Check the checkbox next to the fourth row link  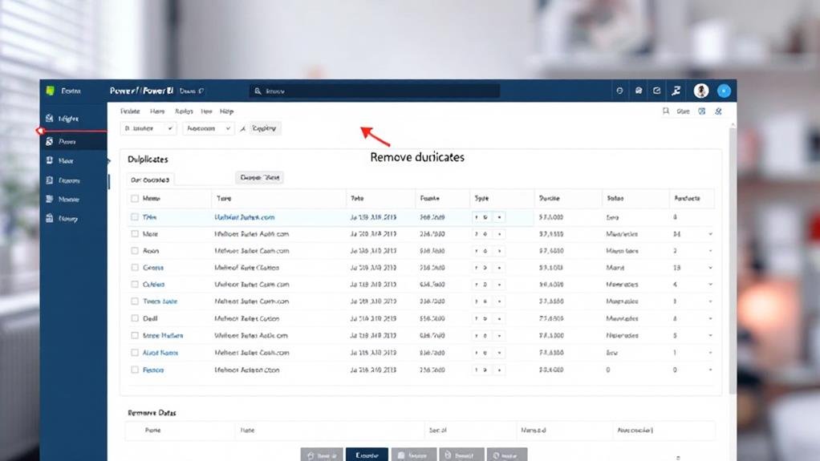coord(135,268)
